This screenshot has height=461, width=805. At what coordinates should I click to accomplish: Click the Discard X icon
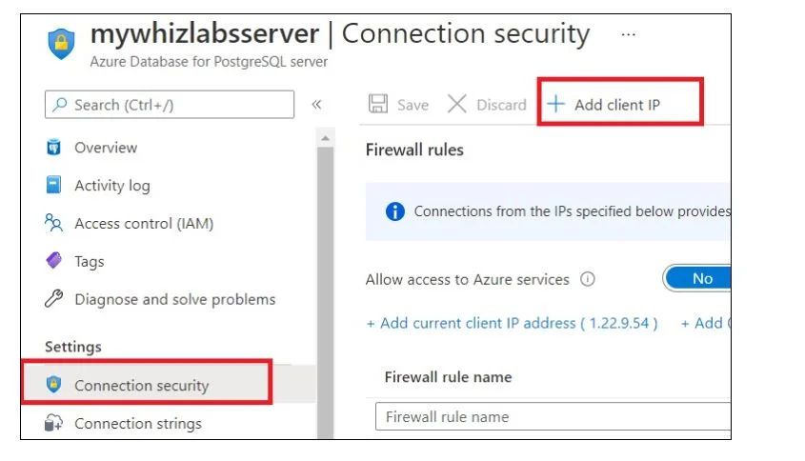[456, 104]
